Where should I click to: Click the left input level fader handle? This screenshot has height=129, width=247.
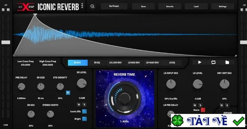(6, 42)
